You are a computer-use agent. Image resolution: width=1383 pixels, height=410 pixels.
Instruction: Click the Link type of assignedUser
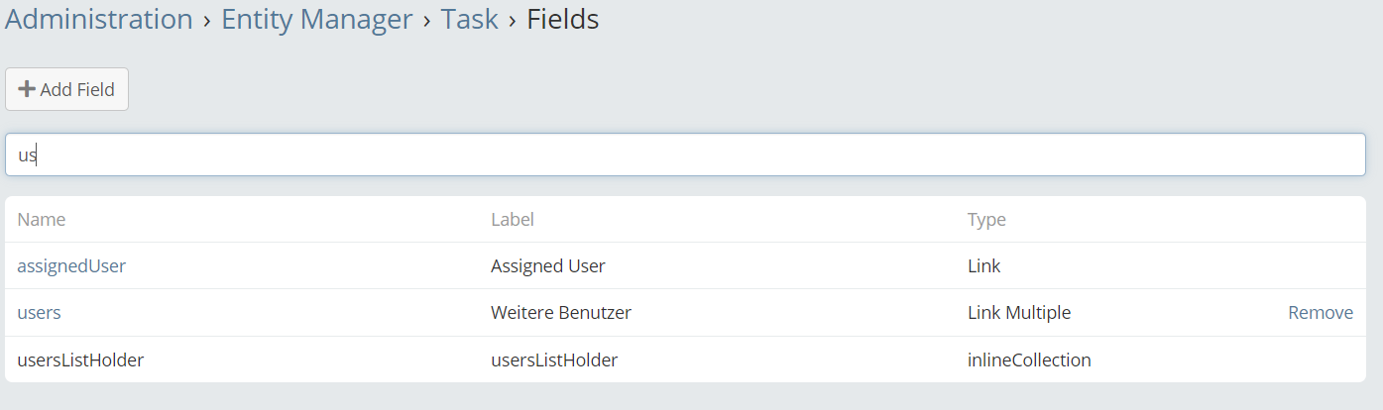point(983,265)
